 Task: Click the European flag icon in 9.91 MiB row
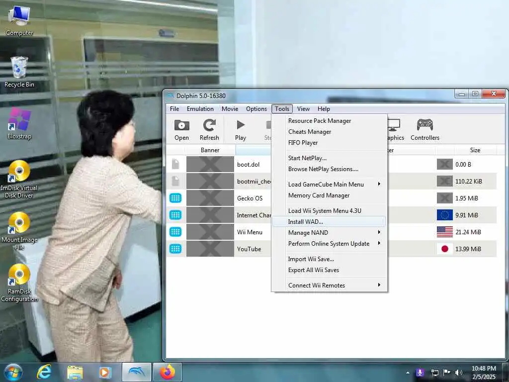(445, 215)
